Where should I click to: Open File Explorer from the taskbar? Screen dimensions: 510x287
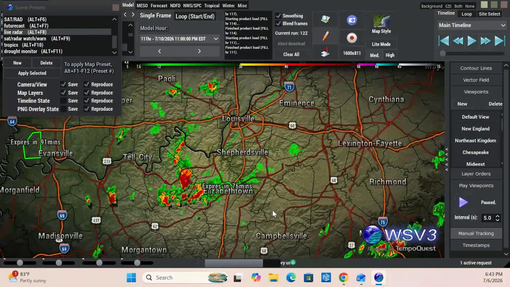(273, 277)
